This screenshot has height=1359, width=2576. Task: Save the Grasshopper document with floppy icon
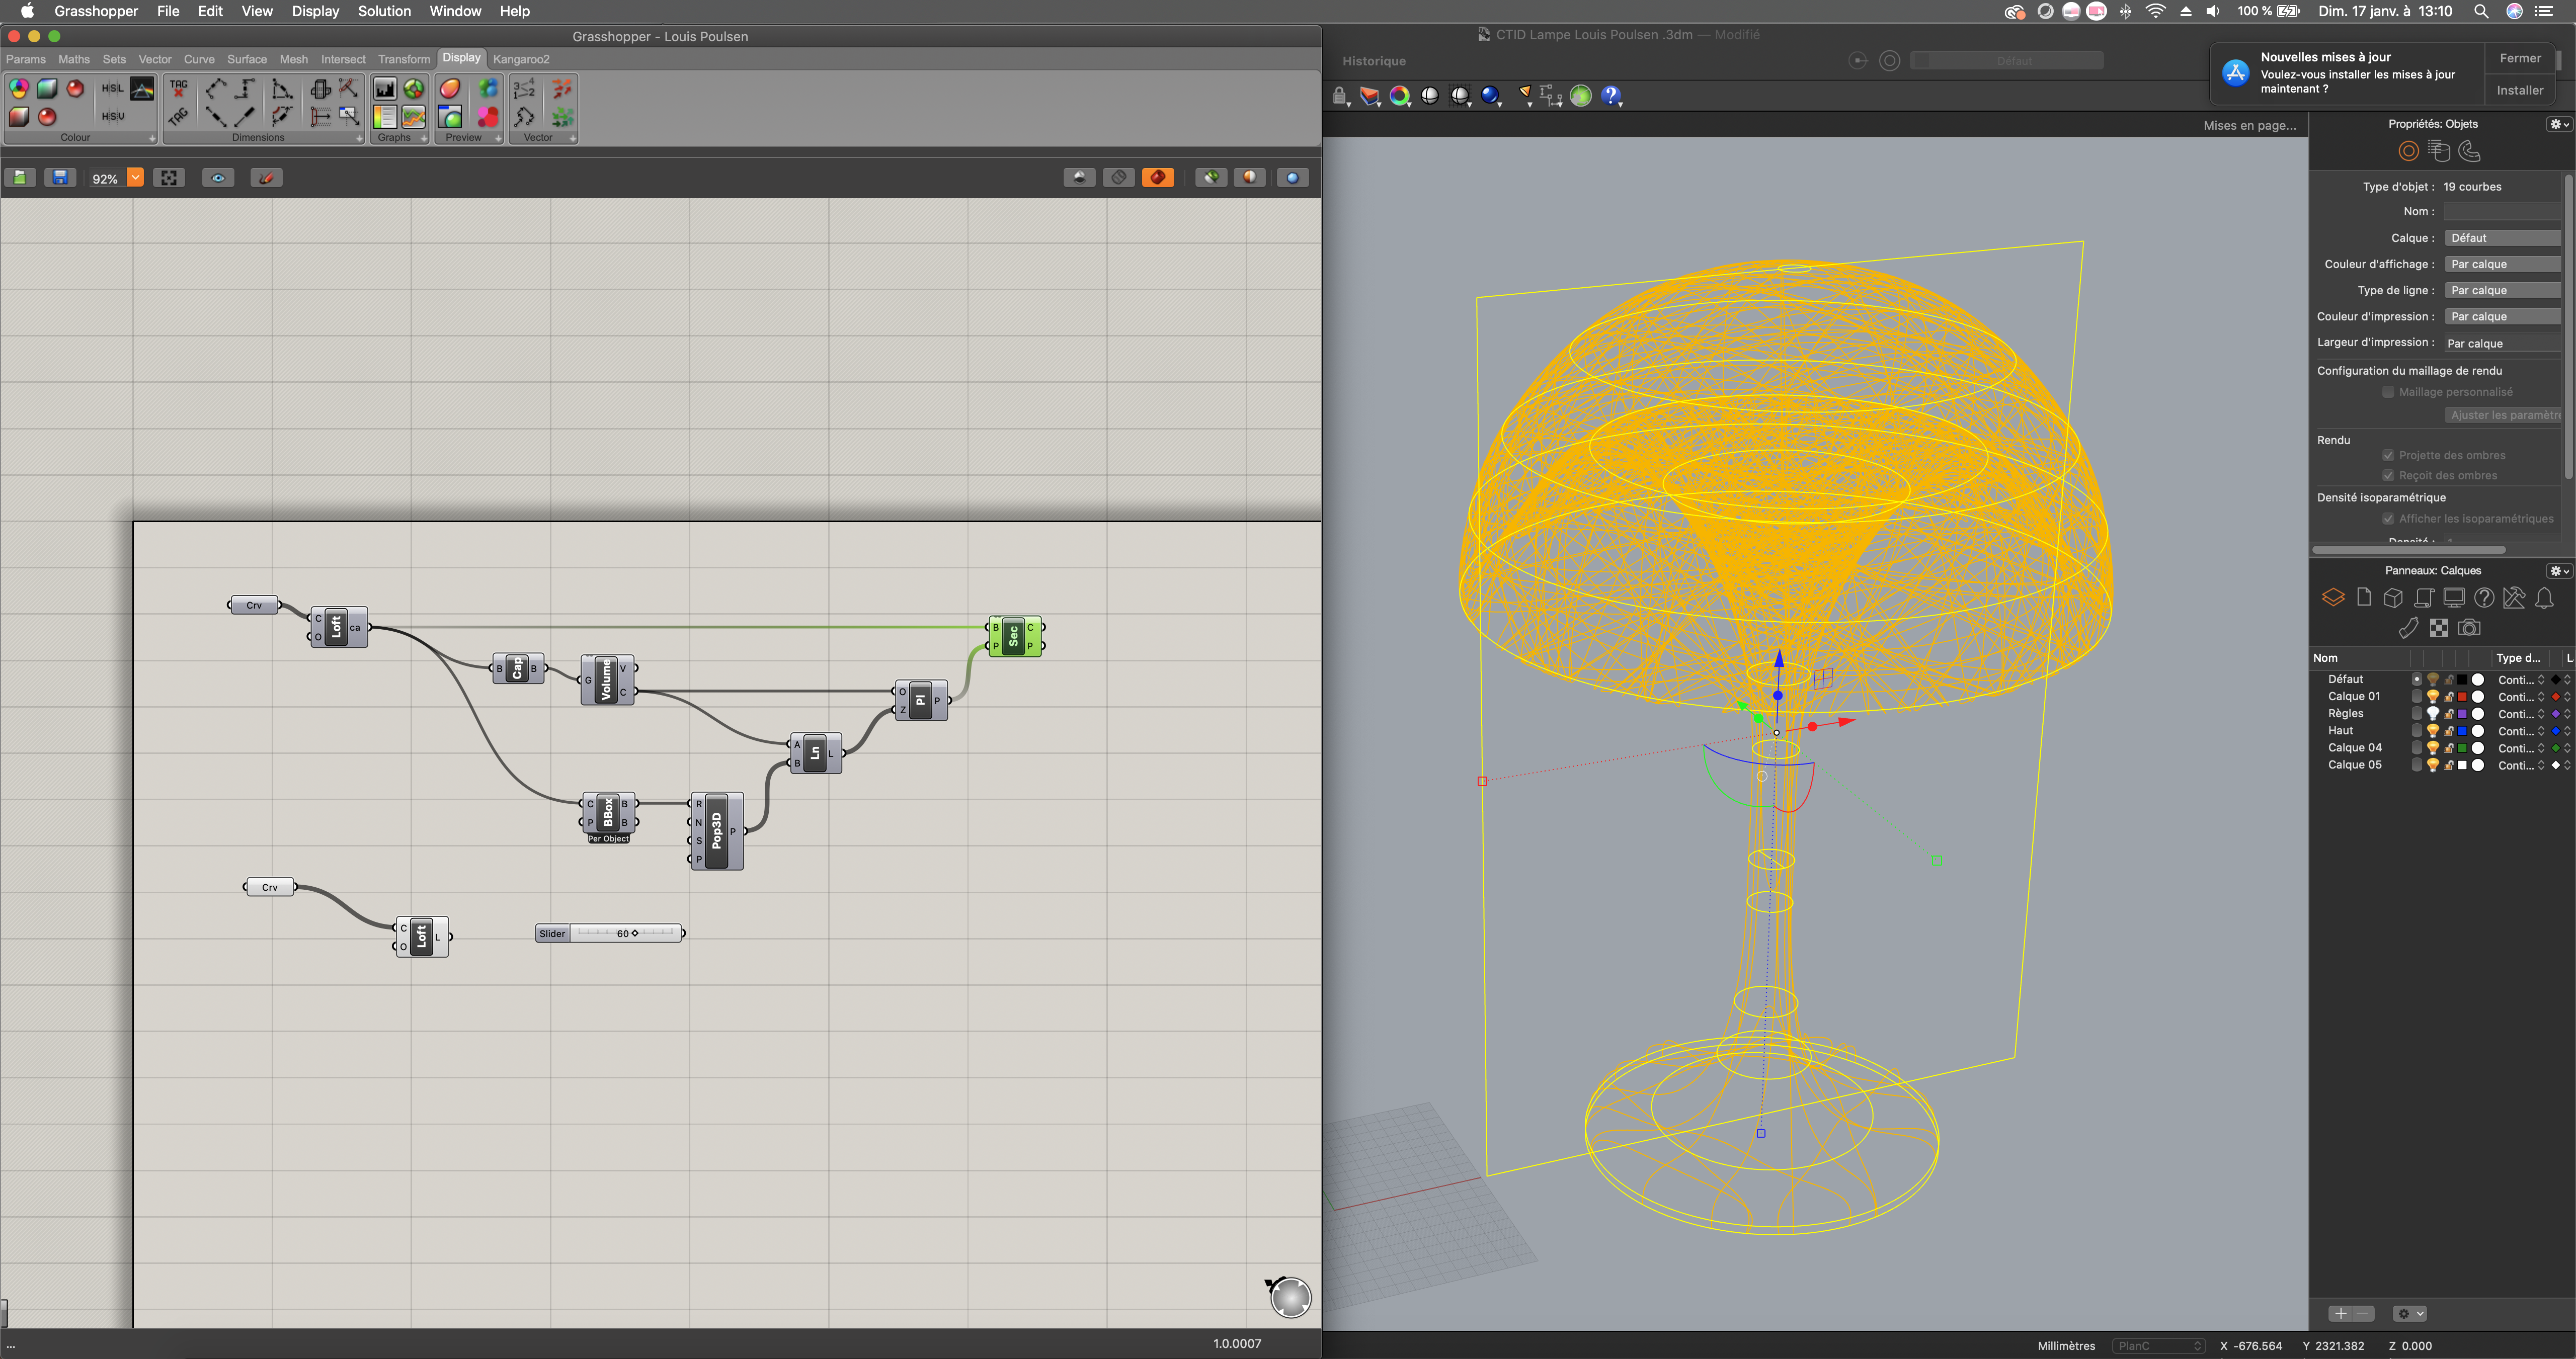tap(60, 178)
